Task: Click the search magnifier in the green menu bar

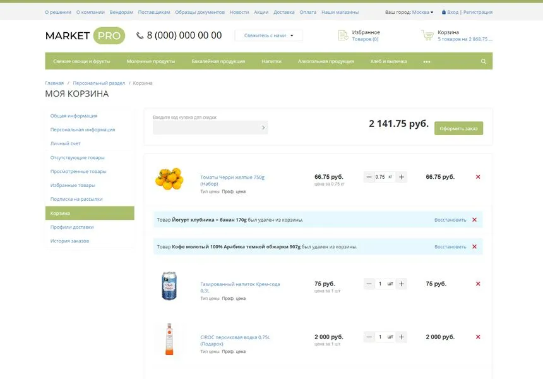Action: [x=482, y=61]
